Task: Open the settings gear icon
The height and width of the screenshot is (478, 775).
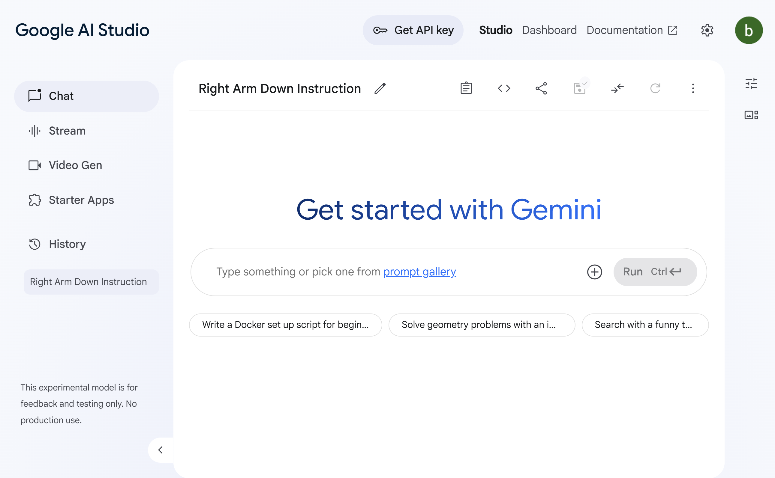Action: [707, 30]
